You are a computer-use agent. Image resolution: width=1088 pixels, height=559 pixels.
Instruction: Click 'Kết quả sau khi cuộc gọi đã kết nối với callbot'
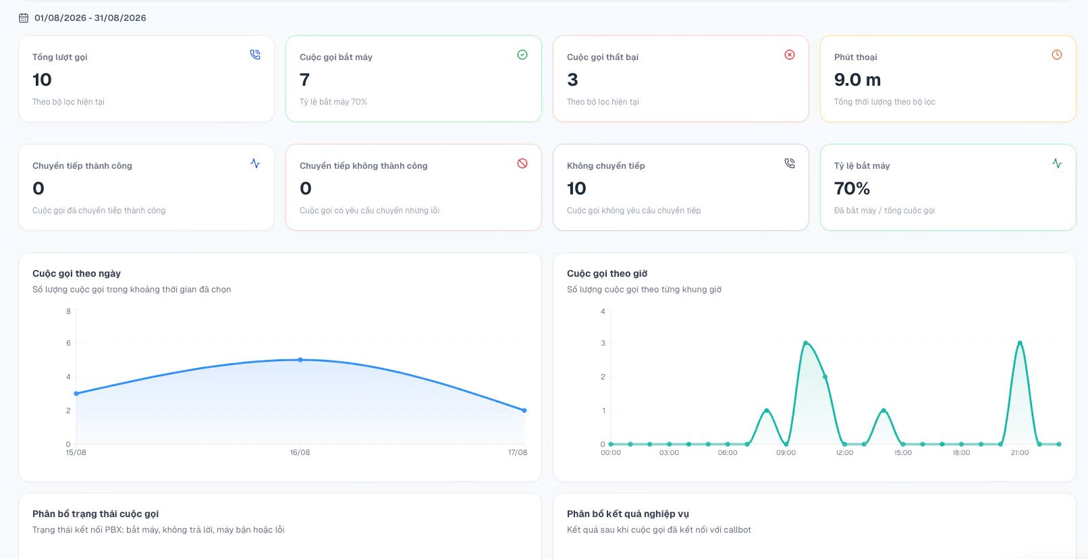[659, 530]
